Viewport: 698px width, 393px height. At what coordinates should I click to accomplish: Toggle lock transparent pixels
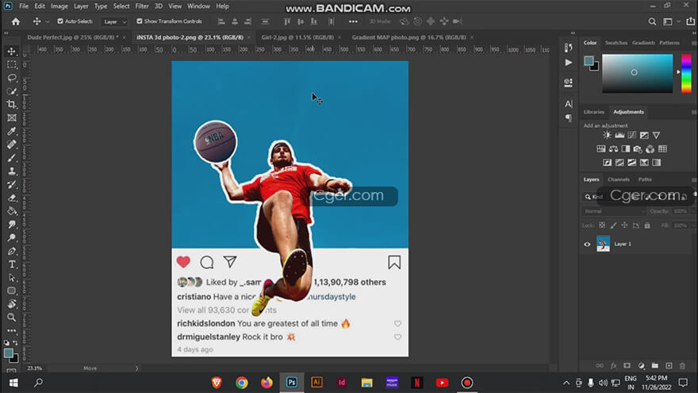(602, 225)
